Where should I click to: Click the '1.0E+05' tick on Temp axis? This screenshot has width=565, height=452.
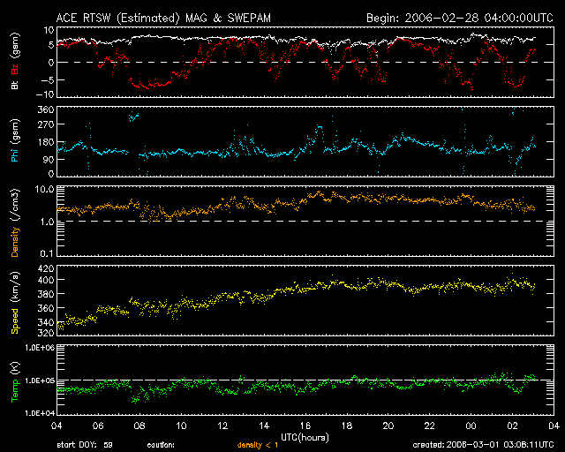point(40,380)
